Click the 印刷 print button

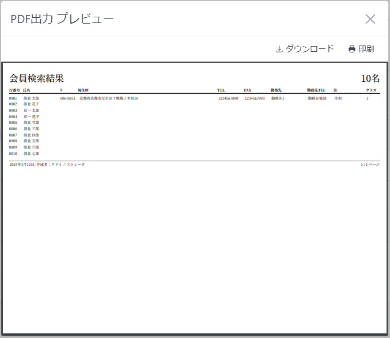click(361, 49)
